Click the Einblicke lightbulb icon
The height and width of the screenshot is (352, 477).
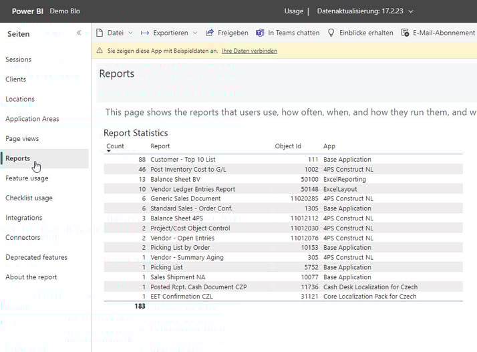click(331, 33)
